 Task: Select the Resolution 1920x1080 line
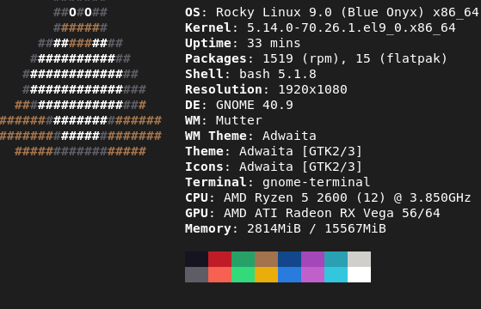[266, 89]
